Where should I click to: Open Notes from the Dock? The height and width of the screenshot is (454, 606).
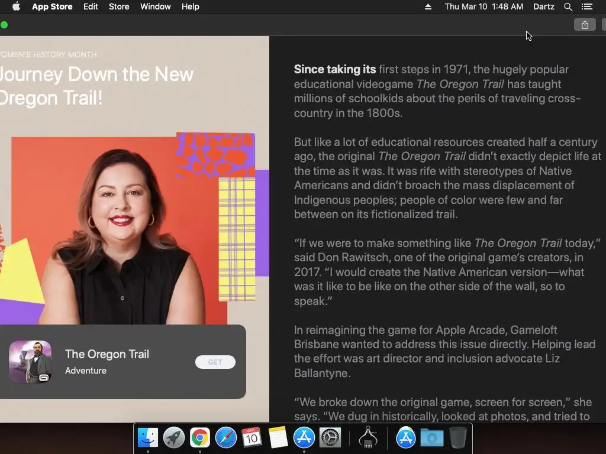click(278, 437)
